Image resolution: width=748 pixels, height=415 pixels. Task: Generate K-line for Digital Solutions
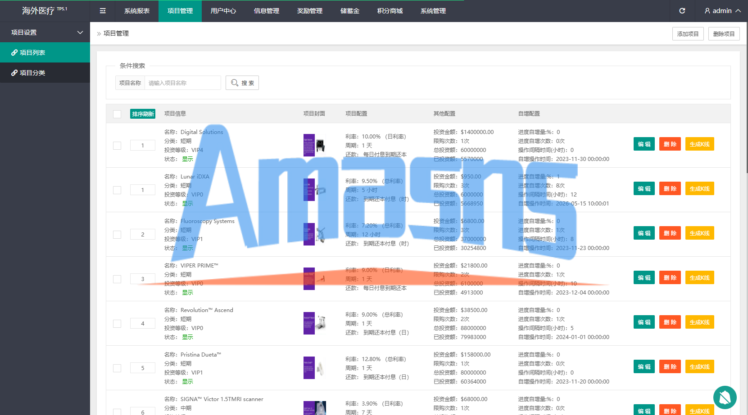[700, 144]
